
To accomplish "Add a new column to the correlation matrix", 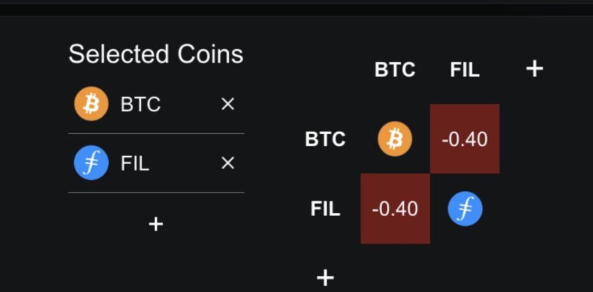I will tap(534, 69).
